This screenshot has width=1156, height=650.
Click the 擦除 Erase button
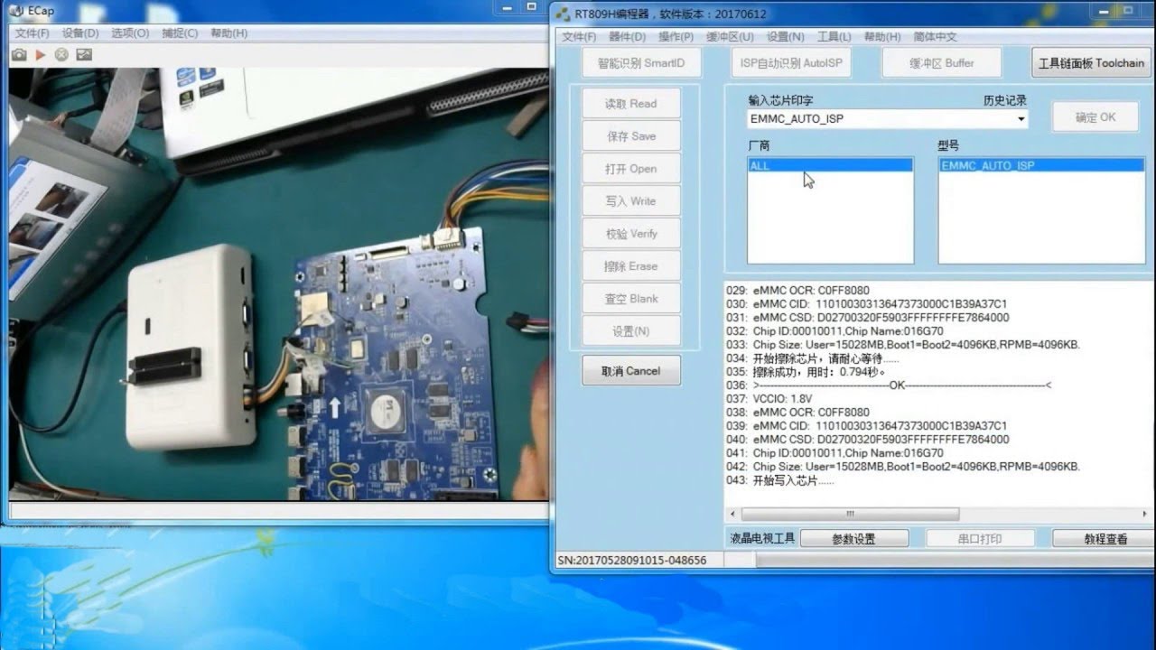pyautogui.click(x=631, y=266)
